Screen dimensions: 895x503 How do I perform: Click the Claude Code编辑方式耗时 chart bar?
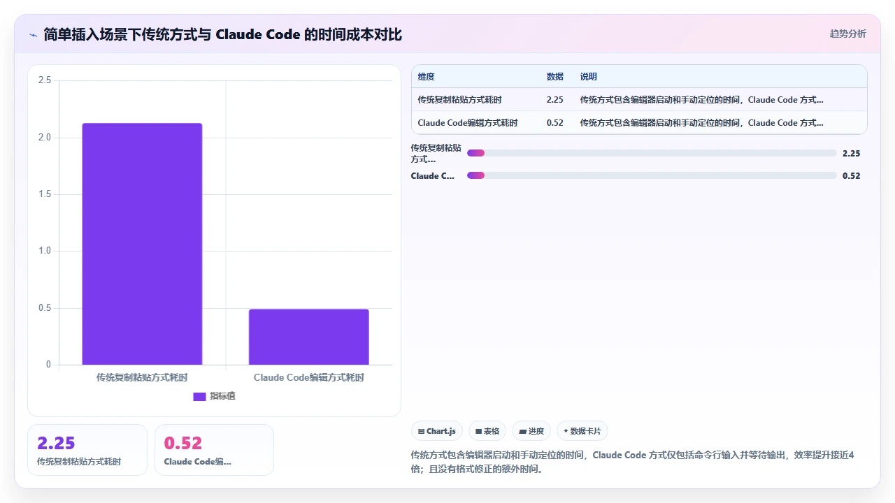pyautogui.click(x=308, y=337)
